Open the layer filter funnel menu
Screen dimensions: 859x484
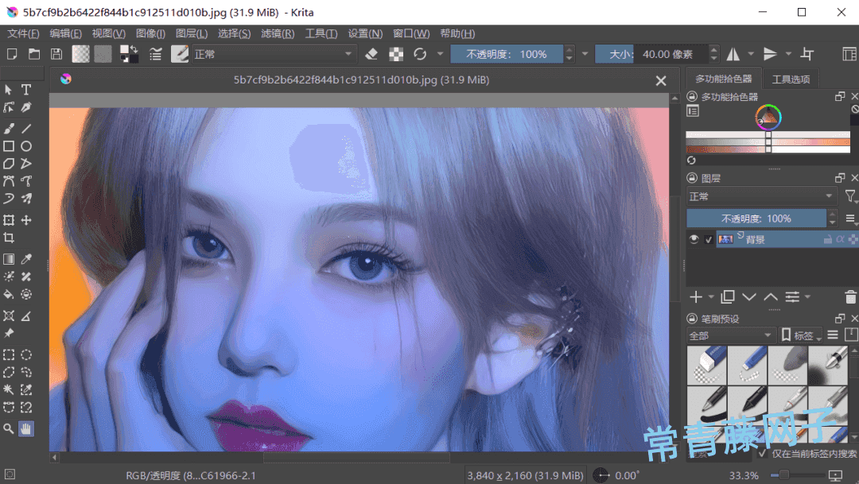pyautogui.click(x=850, y=196)
